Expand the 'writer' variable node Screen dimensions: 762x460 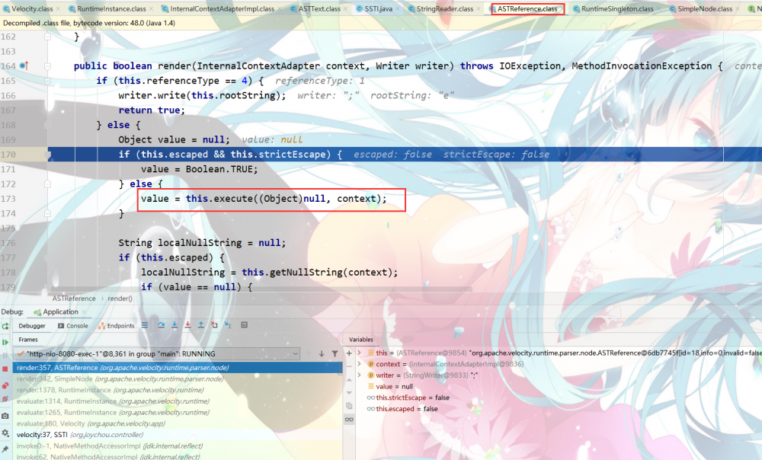pyautogui.click(x=360, y=375)
